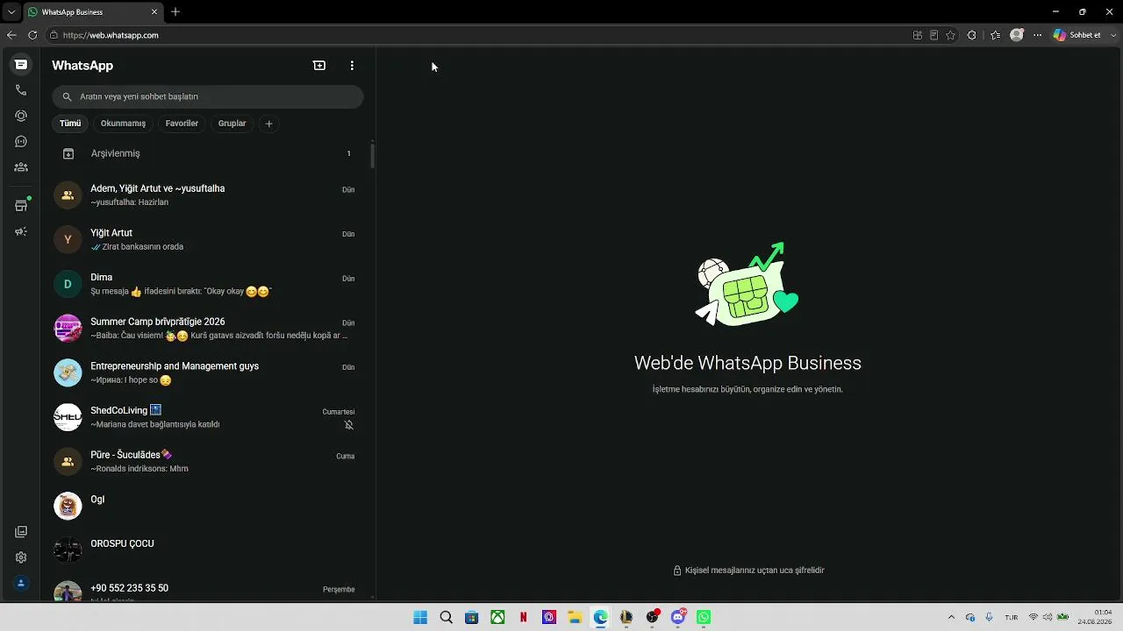Open a new browser tab
The width and height of the screenshot is (1123, 631).
[x=175, y=12]
